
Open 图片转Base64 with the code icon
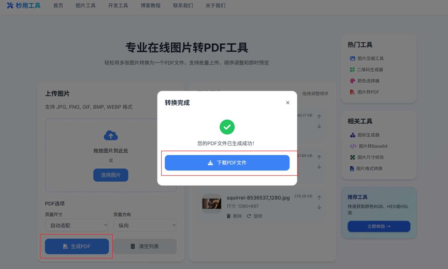click(353, 146)
